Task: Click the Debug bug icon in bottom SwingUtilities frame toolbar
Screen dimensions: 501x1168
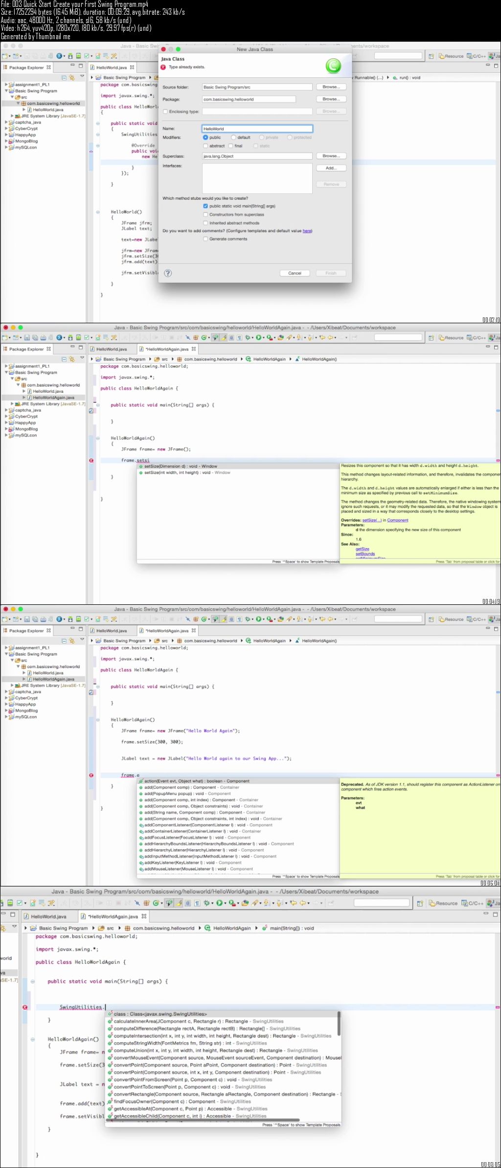Action: point(206,903)
